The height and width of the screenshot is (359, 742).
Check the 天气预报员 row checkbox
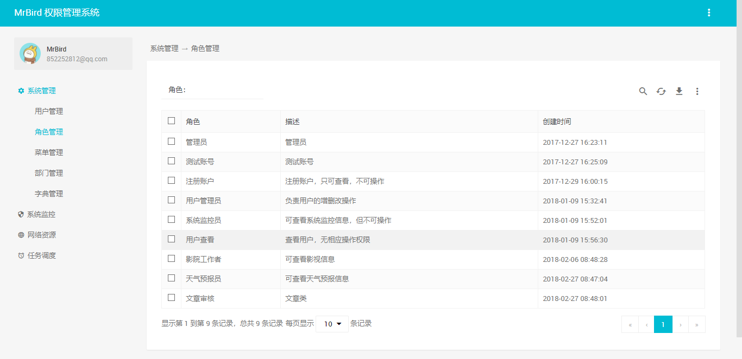[172, 278]
